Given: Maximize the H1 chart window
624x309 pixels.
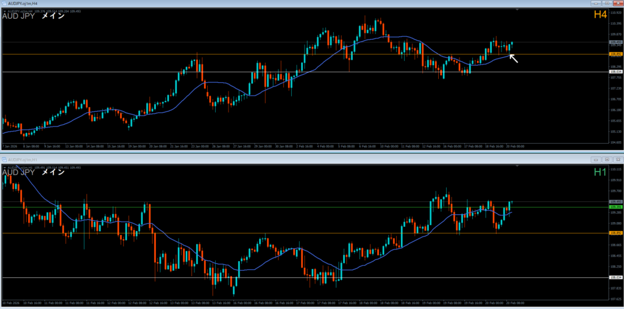Looking at the screenshot, I should tap(608, 159).
